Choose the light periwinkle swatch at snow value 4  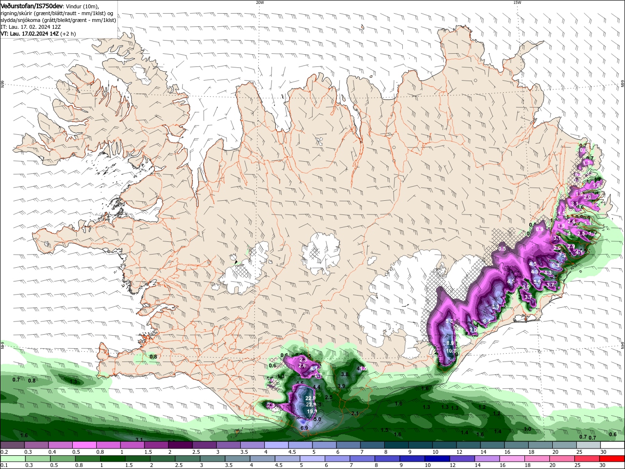tap(276, 446)
